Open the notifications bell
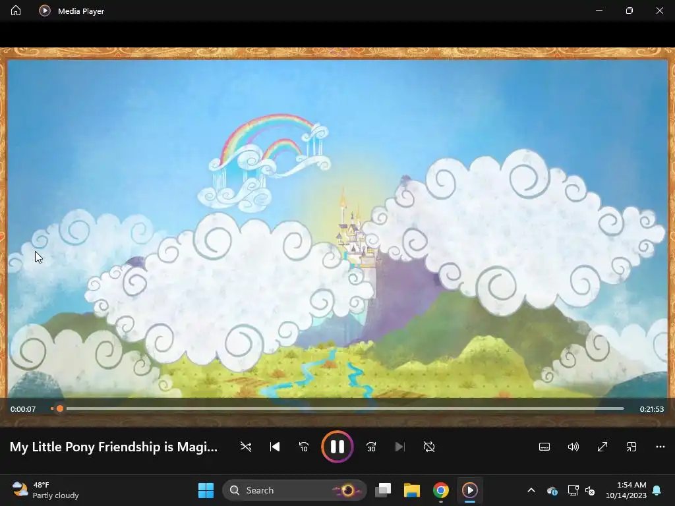Viewport: 675px width, 506px height. 657,490
